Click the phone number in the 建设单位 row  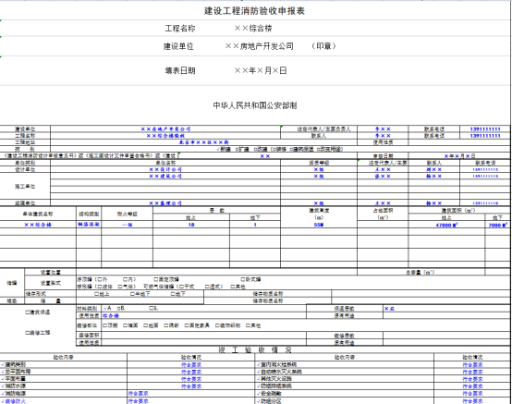point(485,129)
